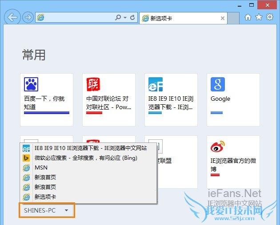Open Favorites star icon
Screen dimensions: 280x225
(259, 17)
